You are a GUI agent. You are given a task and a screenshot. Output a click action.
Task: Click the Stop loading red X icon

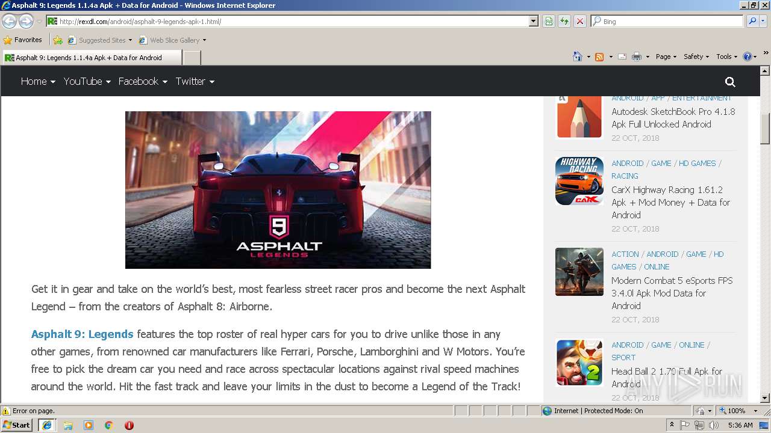point(580,21)
